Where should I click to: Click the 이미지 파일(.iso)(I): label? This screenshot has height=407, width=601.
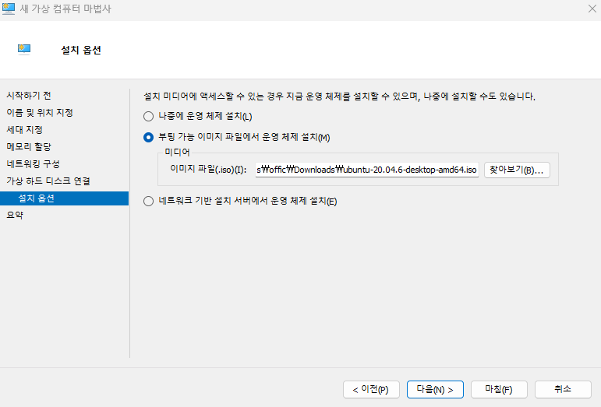[208, 170]
